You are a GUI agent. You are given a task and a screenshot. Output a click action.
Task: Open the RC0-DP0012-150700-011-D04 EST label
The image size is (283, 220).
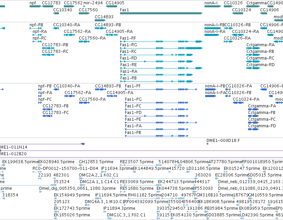pyautogui.click(x=65, y=168)
